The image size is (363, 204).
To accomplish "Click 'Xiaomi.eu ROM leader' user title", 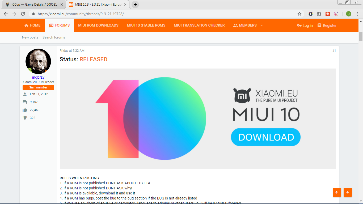I will pos(38,82).
